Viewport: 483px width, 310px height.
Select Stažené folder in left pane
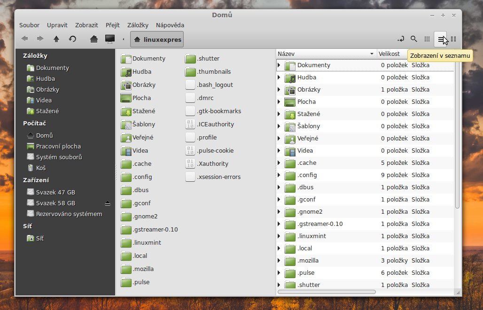pos(138,111)
